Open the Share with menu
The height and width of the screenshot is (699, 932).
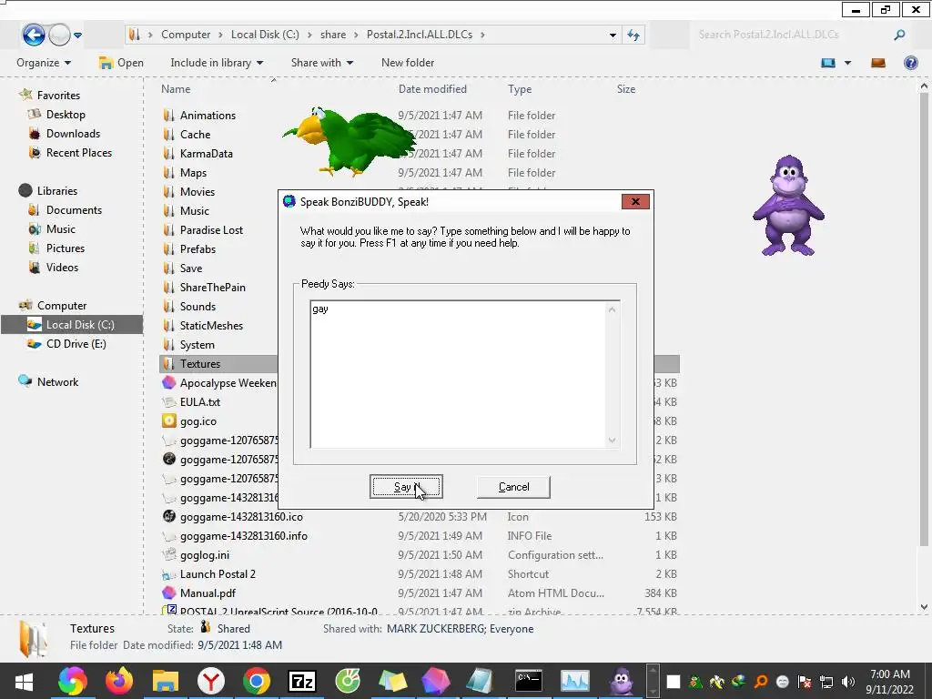pyautogui.click(x=321, y=63)
